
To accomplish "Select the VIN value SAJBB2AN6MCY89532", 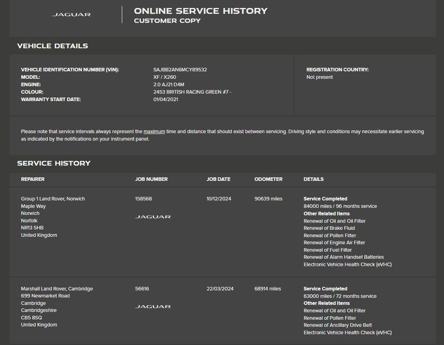I will 180,70.
